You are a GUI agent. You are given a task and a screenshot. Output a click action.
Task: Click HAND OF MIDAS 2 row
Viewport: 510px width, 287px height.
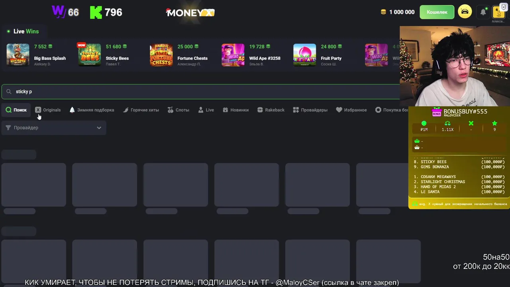click(x=459, y=187)
